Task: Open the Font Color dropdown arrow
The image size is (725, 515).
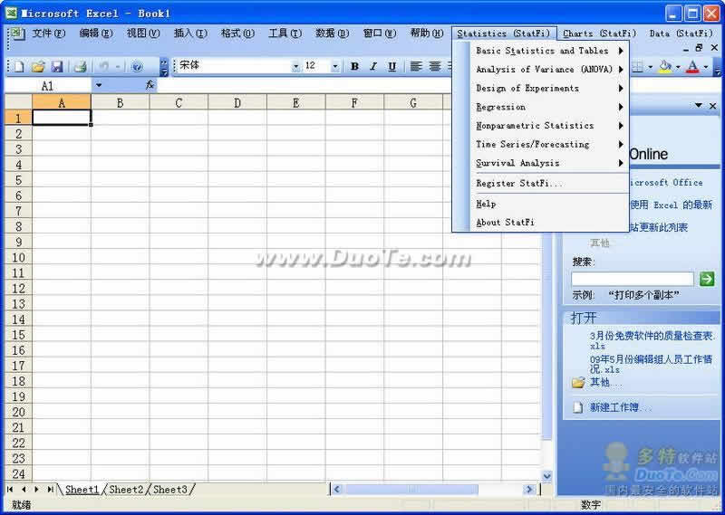Action: point(706,67)
